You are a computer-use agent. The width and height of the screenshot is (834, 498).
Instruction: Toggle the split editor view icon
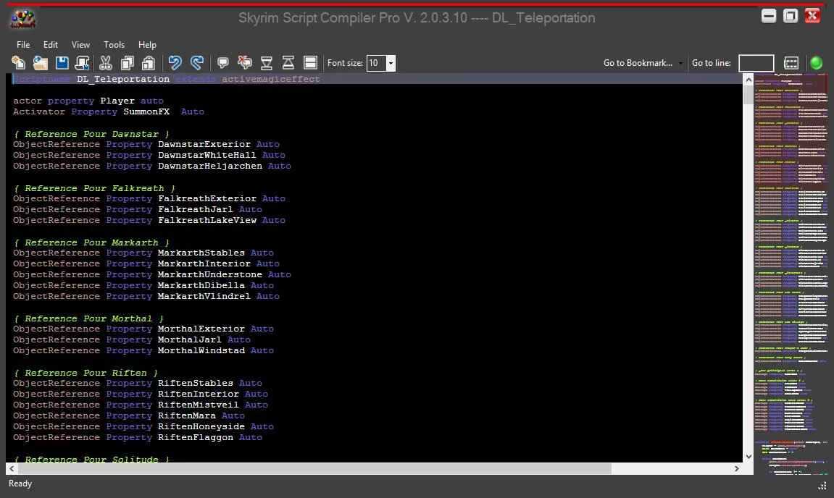pyautogui.click(x=310, y=63)
